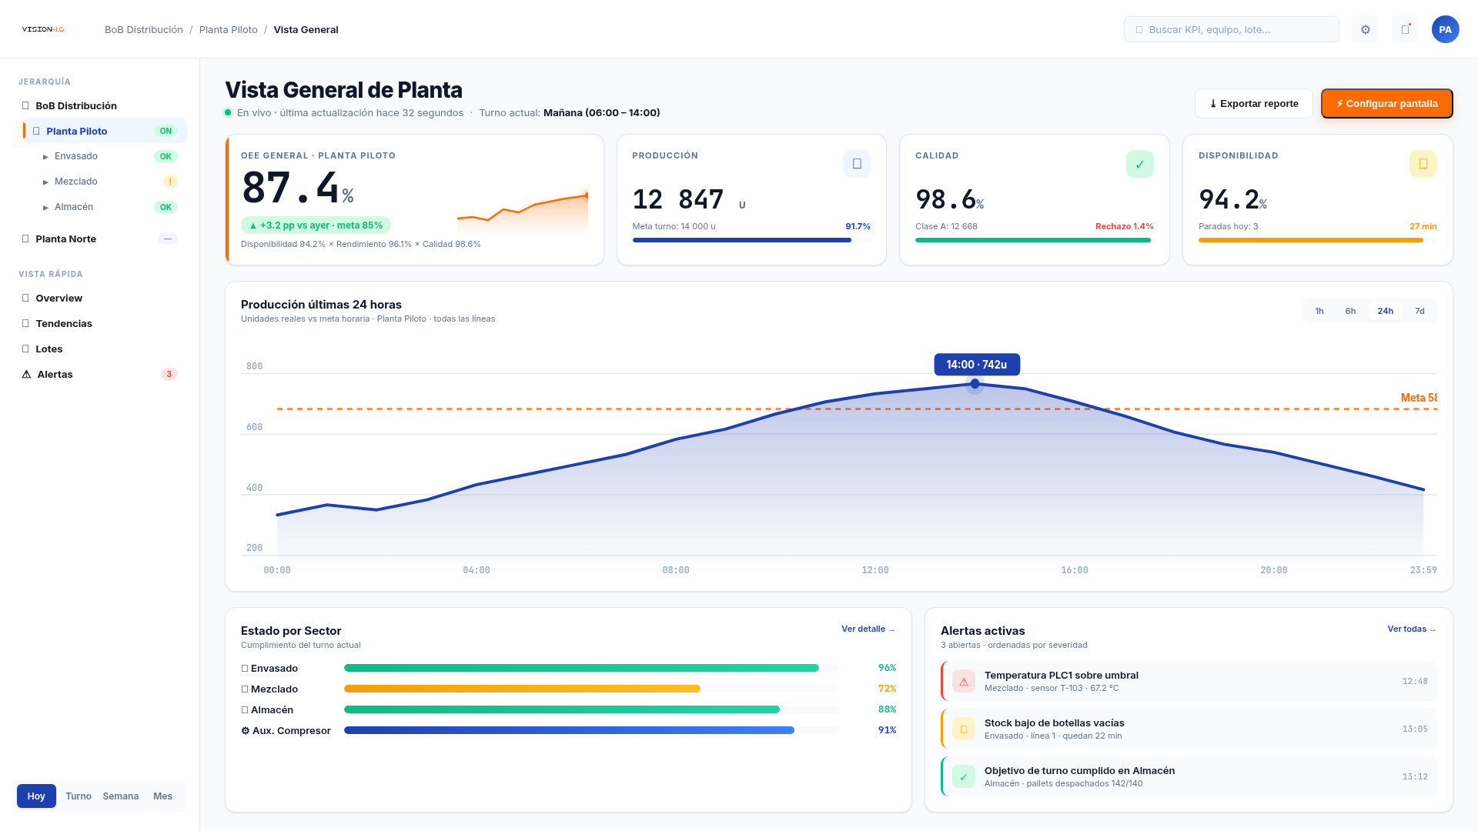Viewport: 1478px width, 831px height.
Task: Click the Calidad checkmark icon
Action: click(1140, 164)
